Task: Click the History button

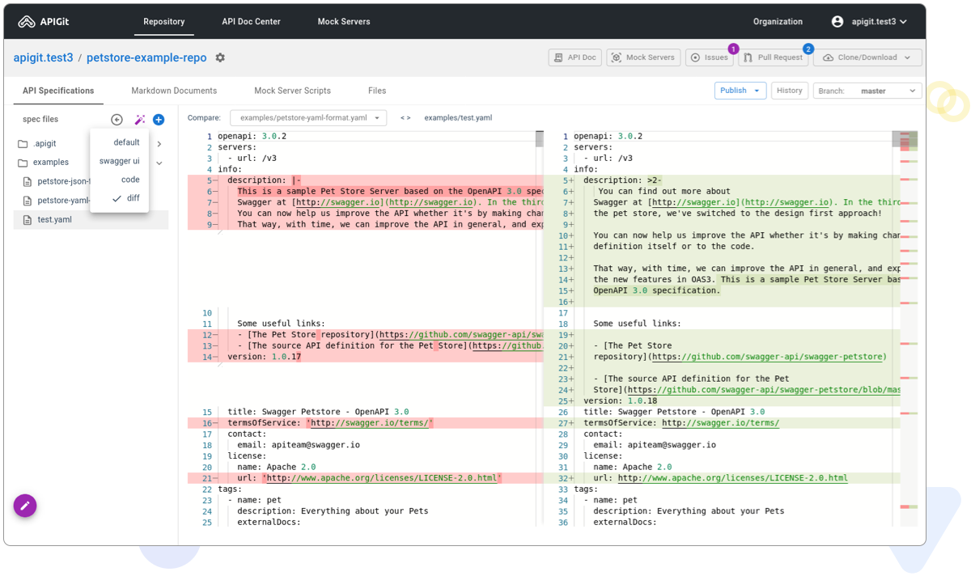Action: coord(789,91)
